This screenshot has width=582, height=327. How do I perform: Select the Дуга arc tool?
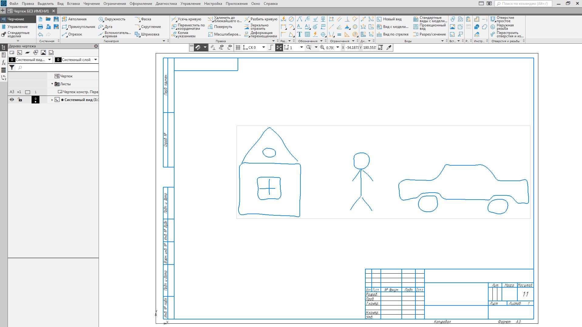105,27
